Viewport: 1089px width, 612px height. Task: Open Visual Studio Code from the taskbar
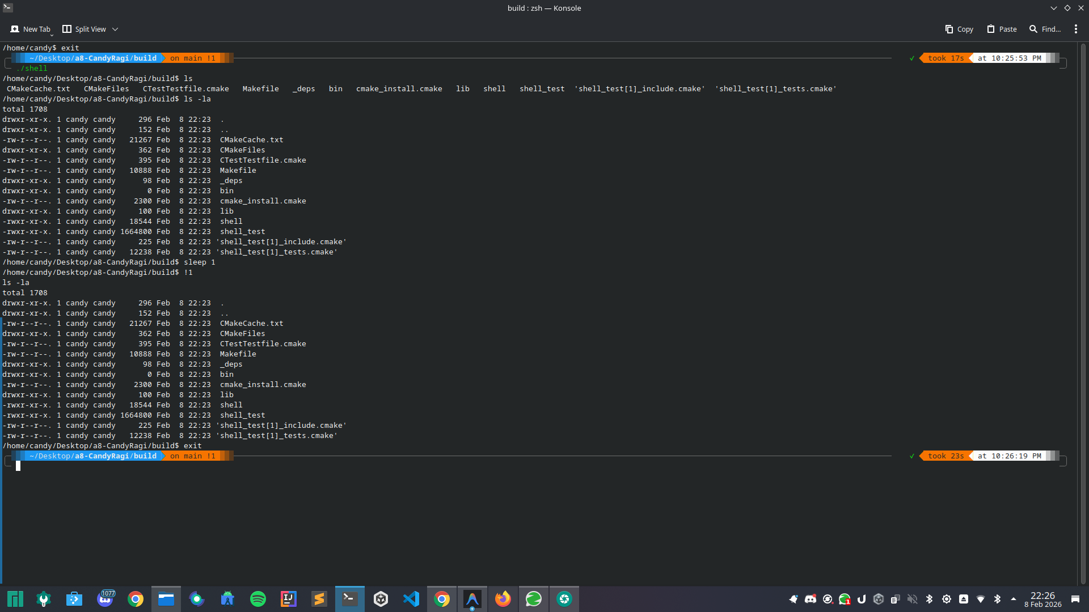[x=411, y=598]
